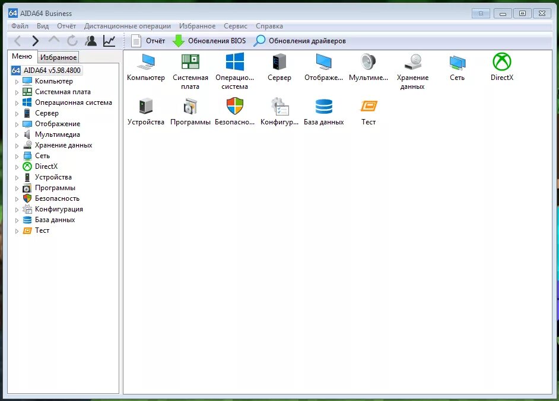Open the DirectX Xbox icon in main pane

pyautogui.click(x=502, y=62)
